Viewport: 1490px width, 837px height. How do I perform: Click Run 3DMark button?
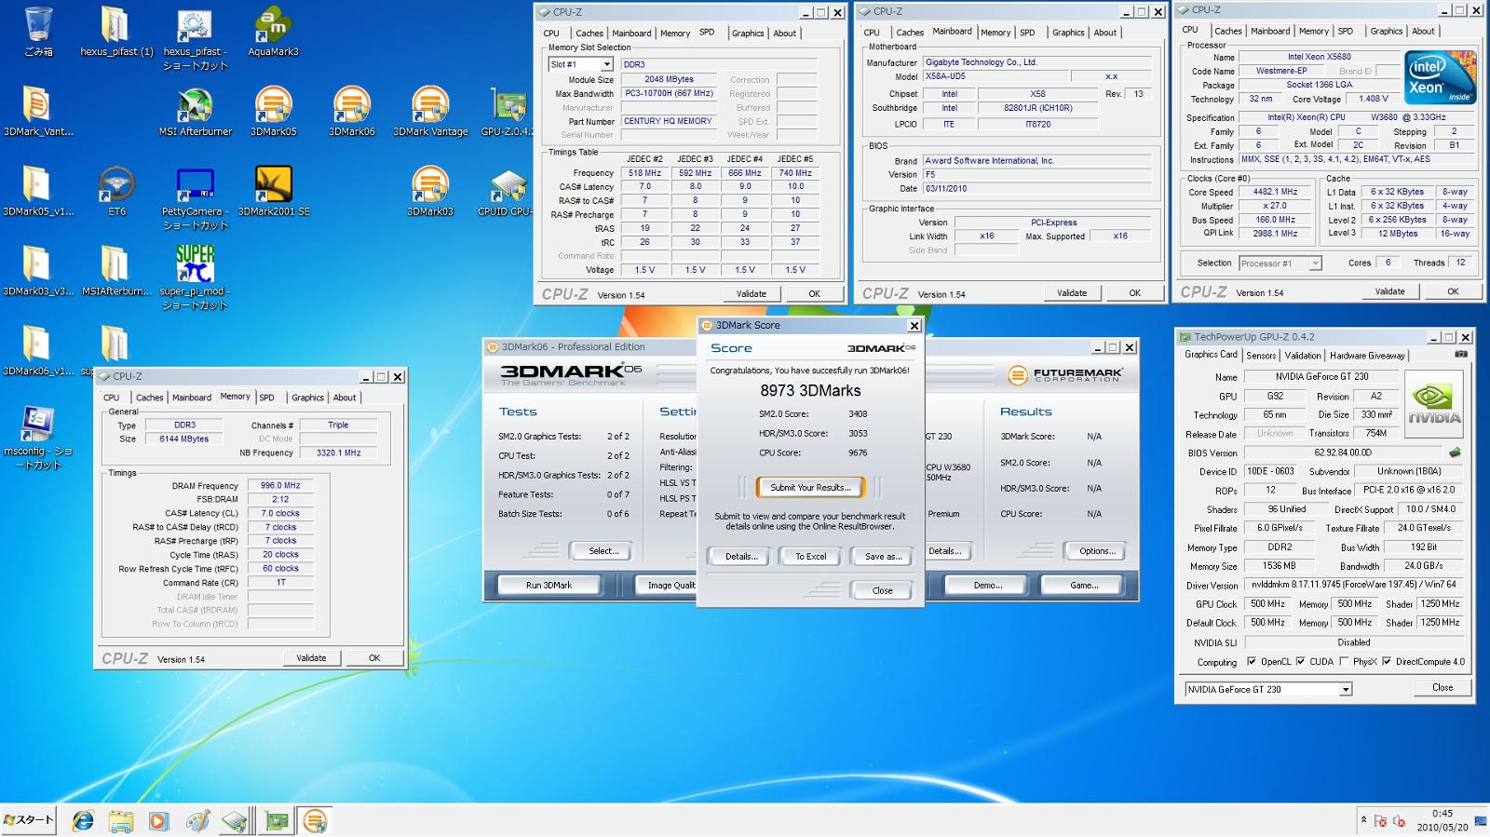click(x=549, y=586)
